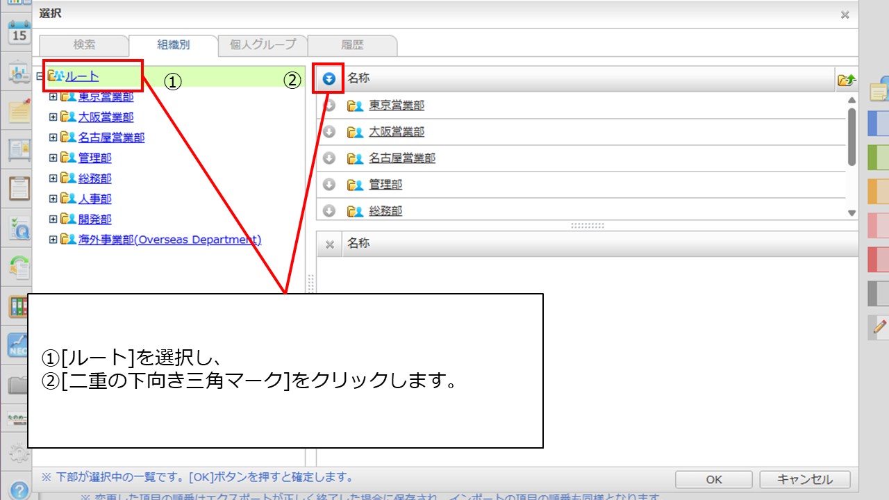The image size is (889, 500).
Task: Open the checklist with magnifier icon
Action: pyautogui.click(x=19, y=228)
